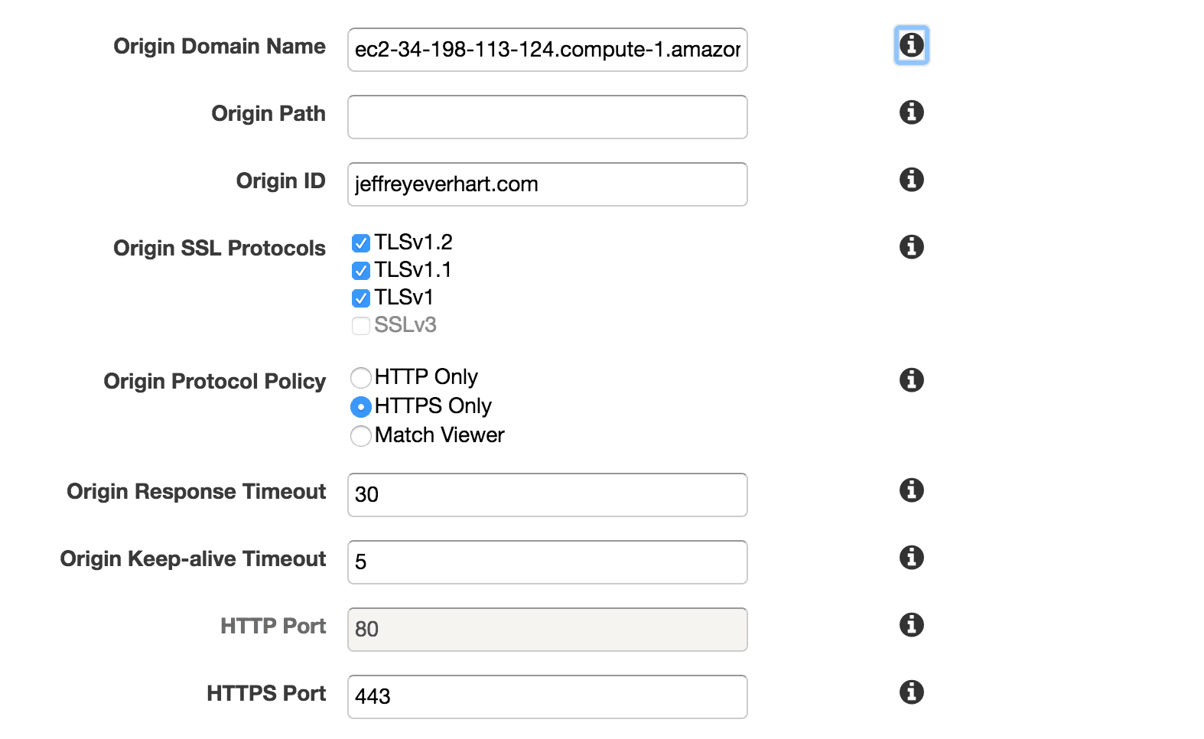Image resolution: width=1204 pixels, height=739 pixels.
Task: Open info icon for Origin Domain Name
Action: point(911,45)
